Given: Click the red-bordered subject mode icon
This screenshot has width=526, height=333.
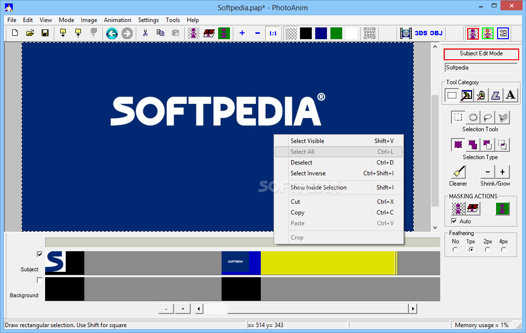Looking at the screenshot, I should (473, 33).
